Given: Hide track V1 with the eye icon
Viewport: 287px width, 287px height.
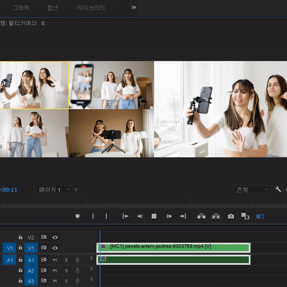Looking at the screenshot, I should point(55,248).
